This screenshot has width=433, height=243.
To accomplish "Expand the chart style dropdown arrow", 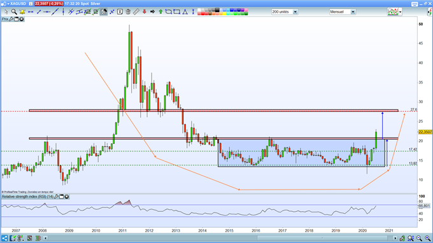I will pyautogui.click(x=400, y=12).
